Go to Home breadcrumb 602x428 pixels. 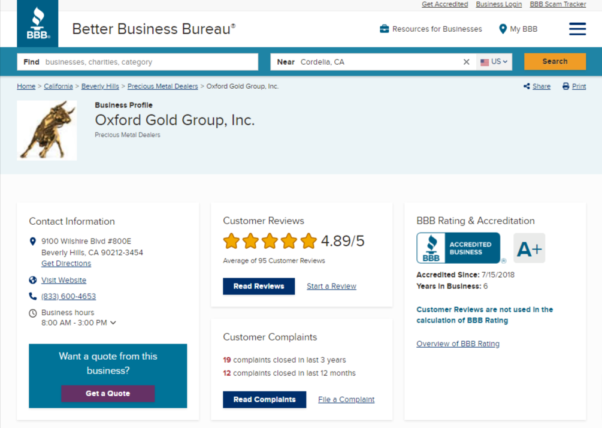[x=26, y=86]
